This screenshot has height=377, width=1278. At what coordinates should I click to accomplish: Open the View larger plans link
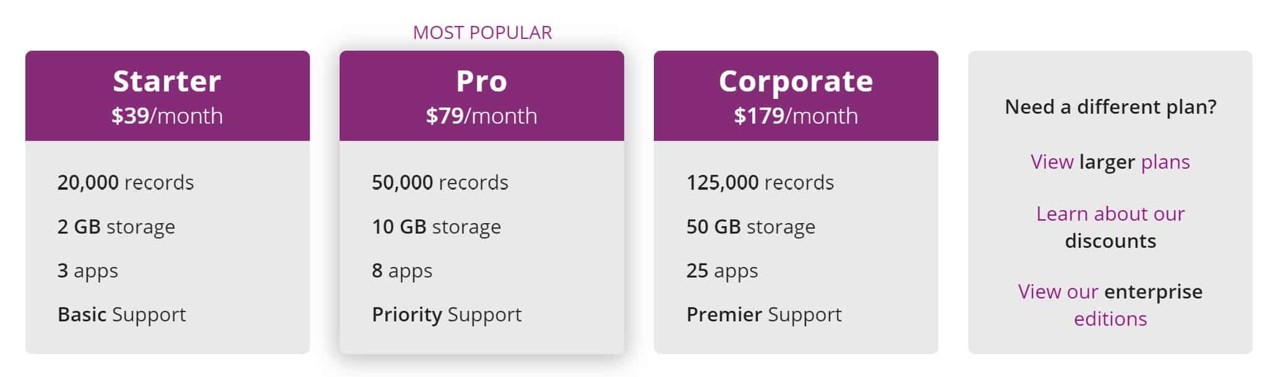coord(1110,162)
